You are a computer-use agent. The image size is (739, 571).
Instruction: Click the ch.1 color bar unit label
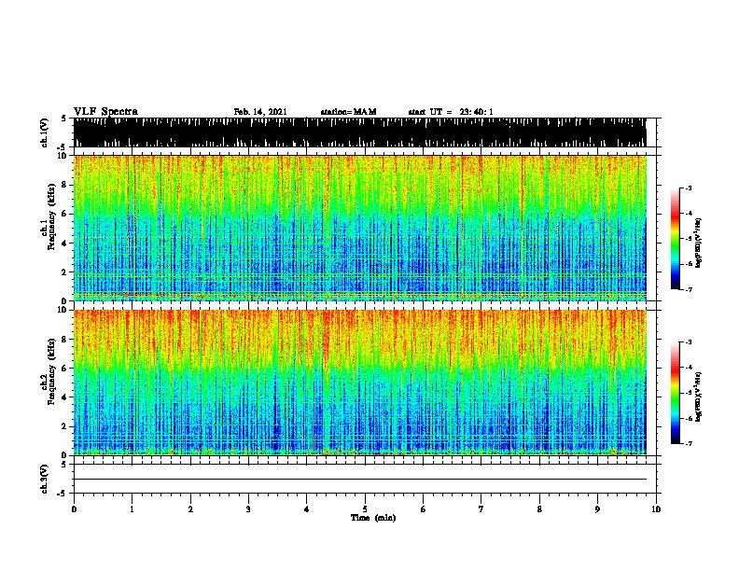pos(699,243)
